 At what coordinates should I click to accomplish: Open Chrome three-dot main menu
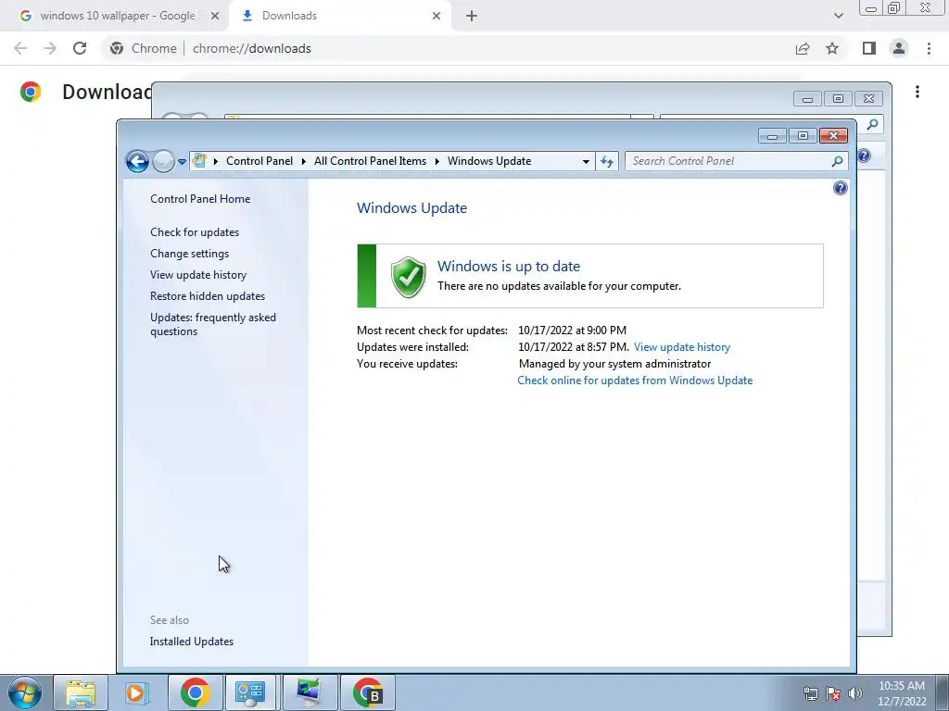929,48
